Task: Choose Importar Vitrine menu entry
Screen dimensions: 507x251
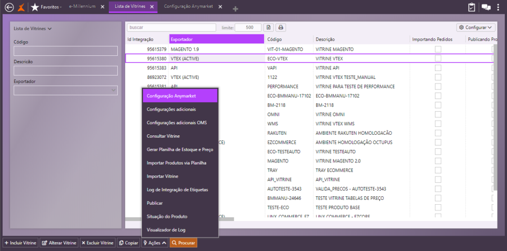Action: click(x=180, y=176)
